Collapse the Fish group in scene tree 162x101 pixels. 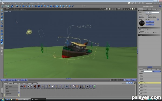(x=139, y=93)
